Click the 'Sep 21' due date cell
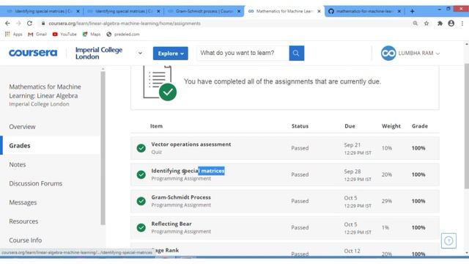Image resolution: width=469 pixels, height=264 pixels. coord(352,145)
